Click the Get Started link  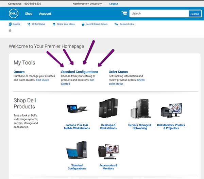point(78,82)
